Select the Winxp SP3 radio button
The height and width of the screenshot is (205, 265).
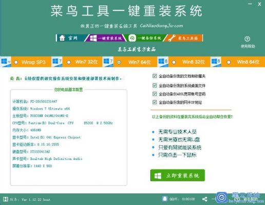[x=16, y=62]
